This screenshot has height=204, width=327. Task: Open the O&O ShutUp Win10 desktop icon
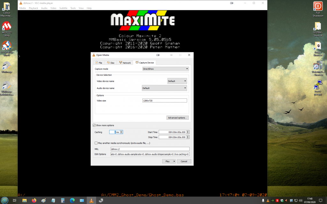click(x=7, y=49)
